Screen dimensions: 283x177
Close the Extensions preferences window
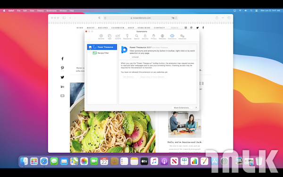click(86, 32)
